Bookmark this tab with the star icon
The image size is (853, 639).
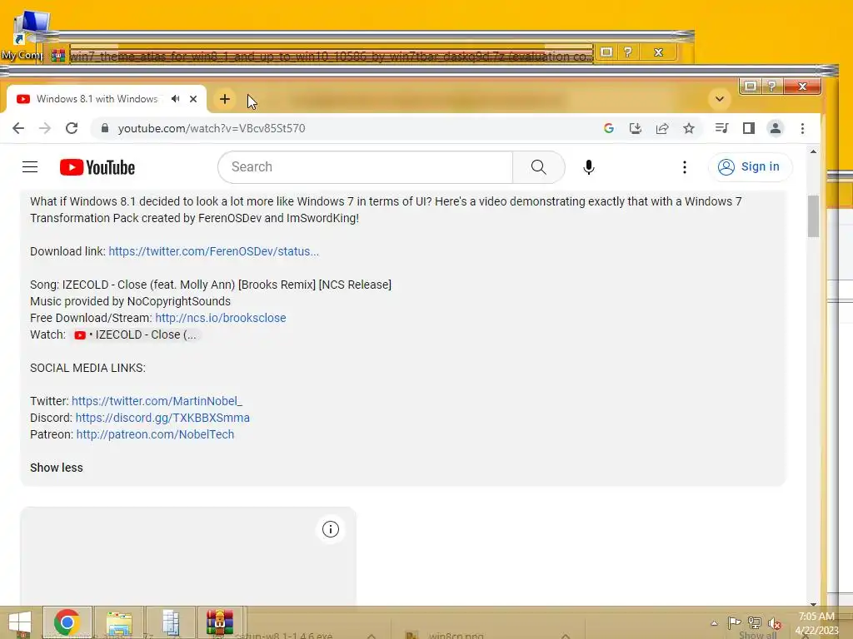[x=689, y=128]
